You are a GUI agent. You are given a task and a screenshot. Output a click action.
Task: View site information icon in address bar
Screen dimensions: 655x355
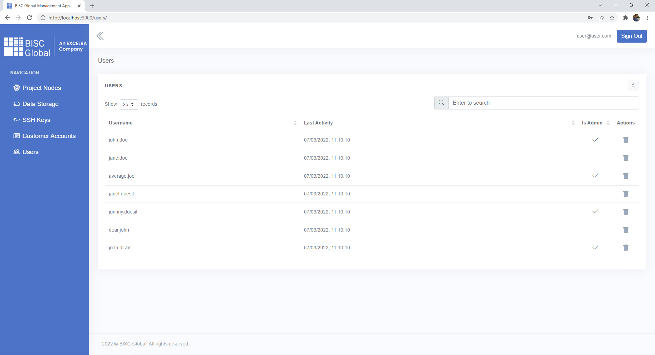coord(43,18)
